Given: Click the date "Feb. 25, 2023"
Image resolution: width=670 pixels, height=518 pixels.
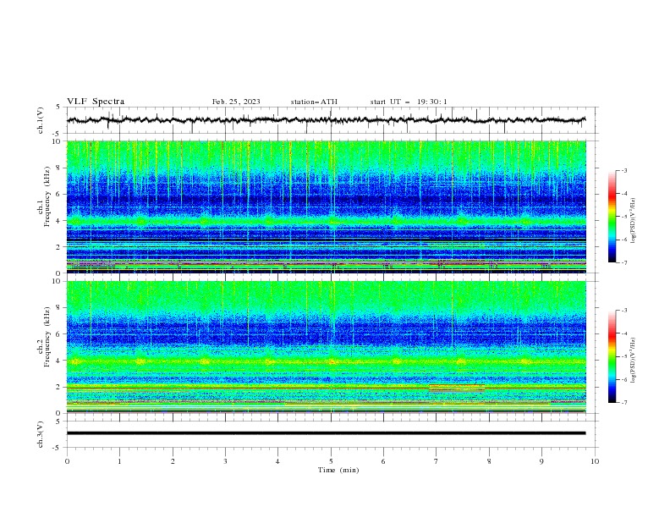Looking at the screenshot, I should pyautogui.click(x=236, y=102).
